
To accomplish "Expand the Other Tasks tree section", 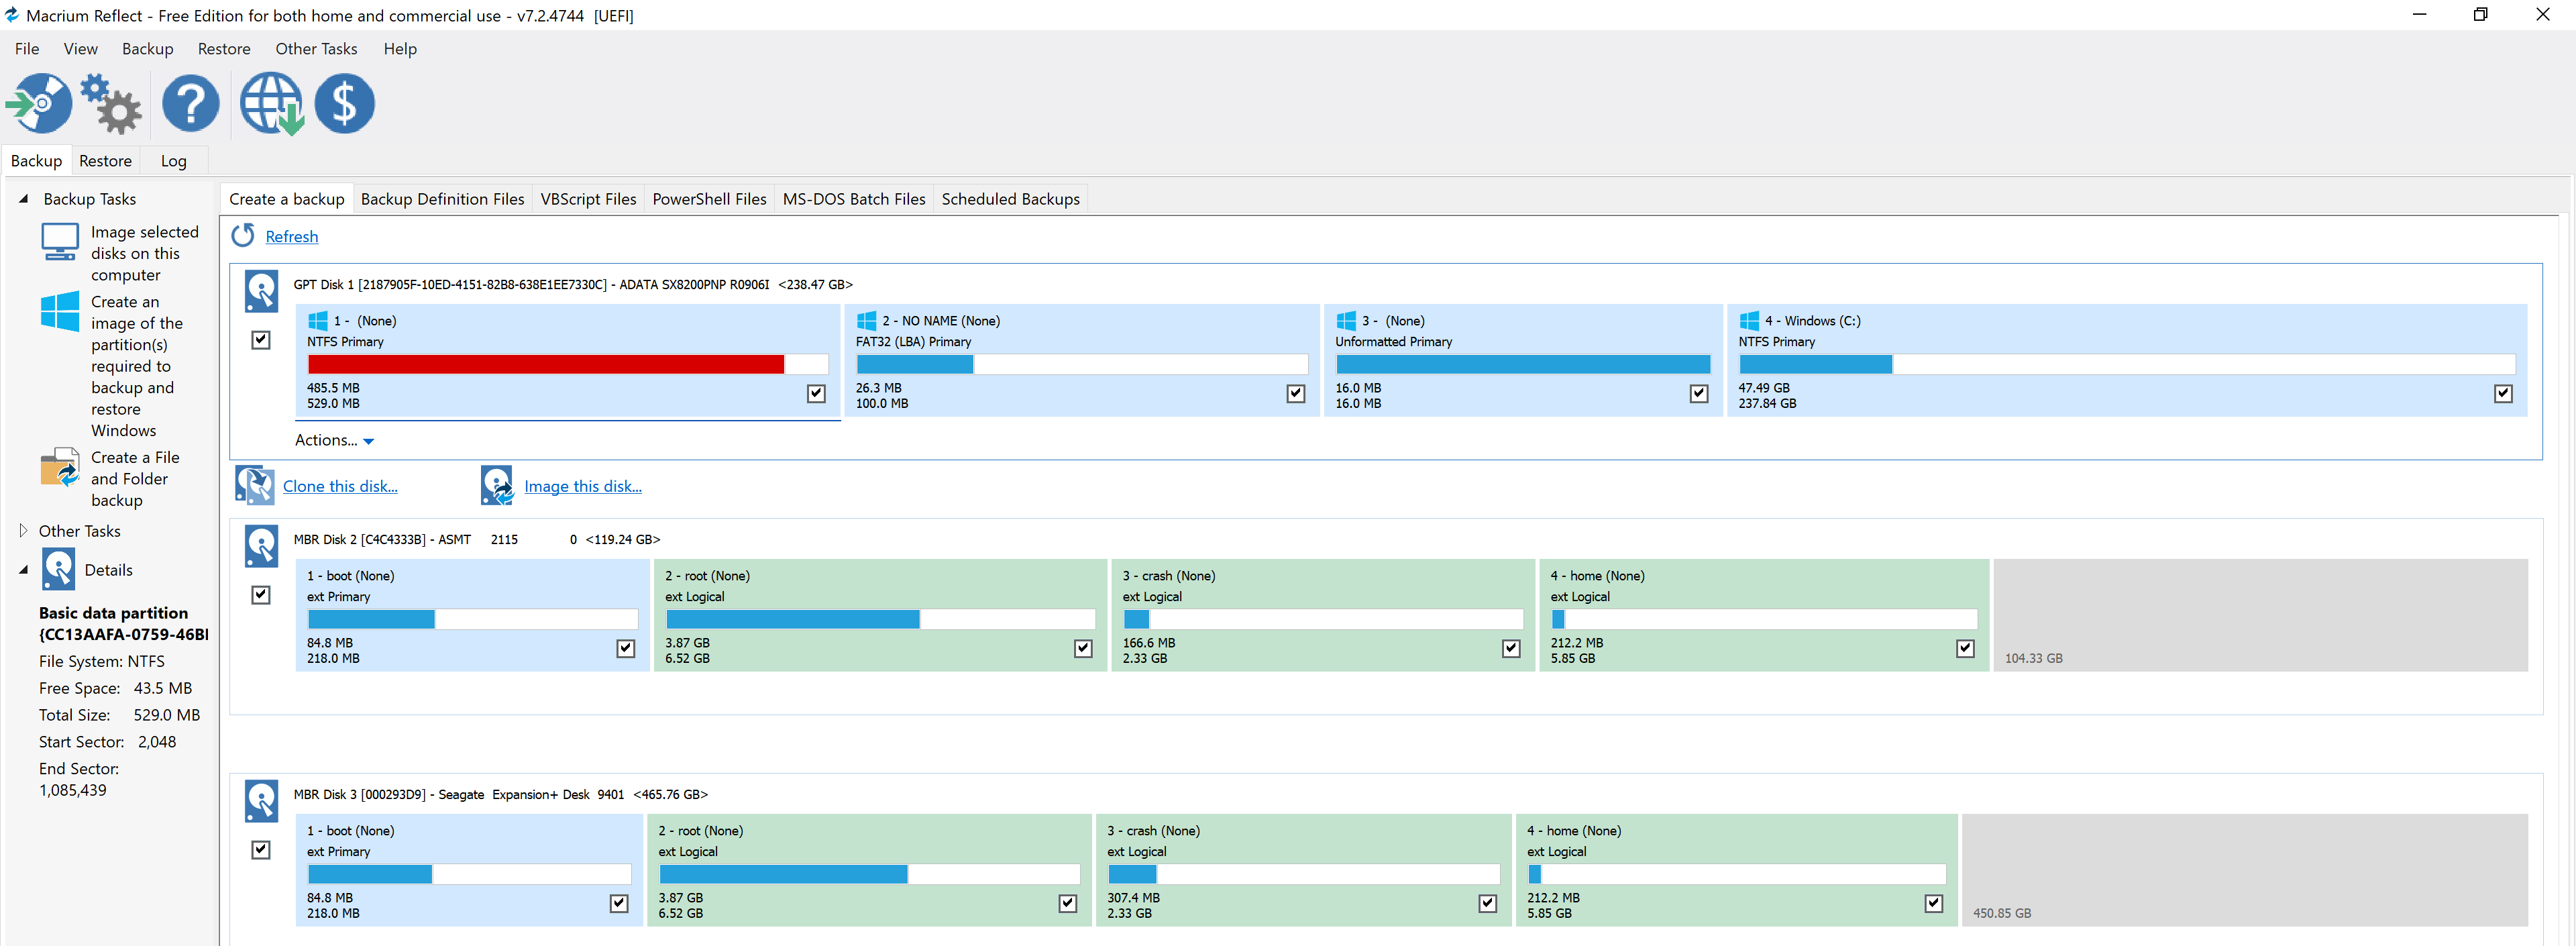I will coord(23,530).
